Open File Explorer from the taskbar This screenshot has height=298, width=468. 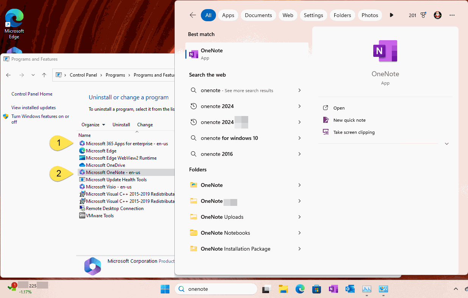(x=283, y=289)
